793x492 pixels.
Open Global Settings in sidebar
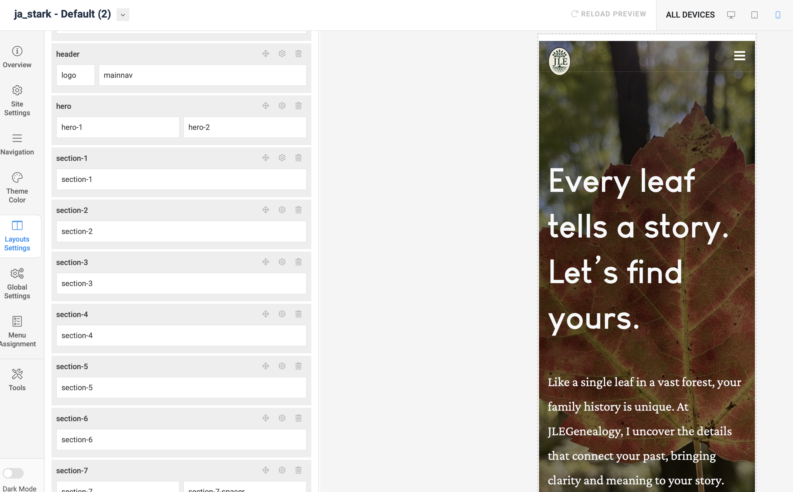click(x=17, y=283)
